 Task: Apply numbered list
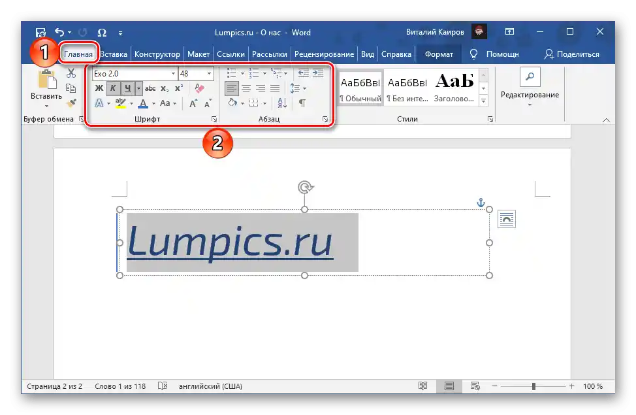click(x=254, y=73)
